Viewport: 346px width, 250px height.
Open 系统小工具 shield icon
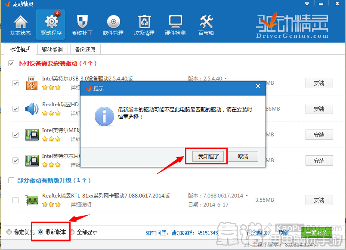[82, 25]
